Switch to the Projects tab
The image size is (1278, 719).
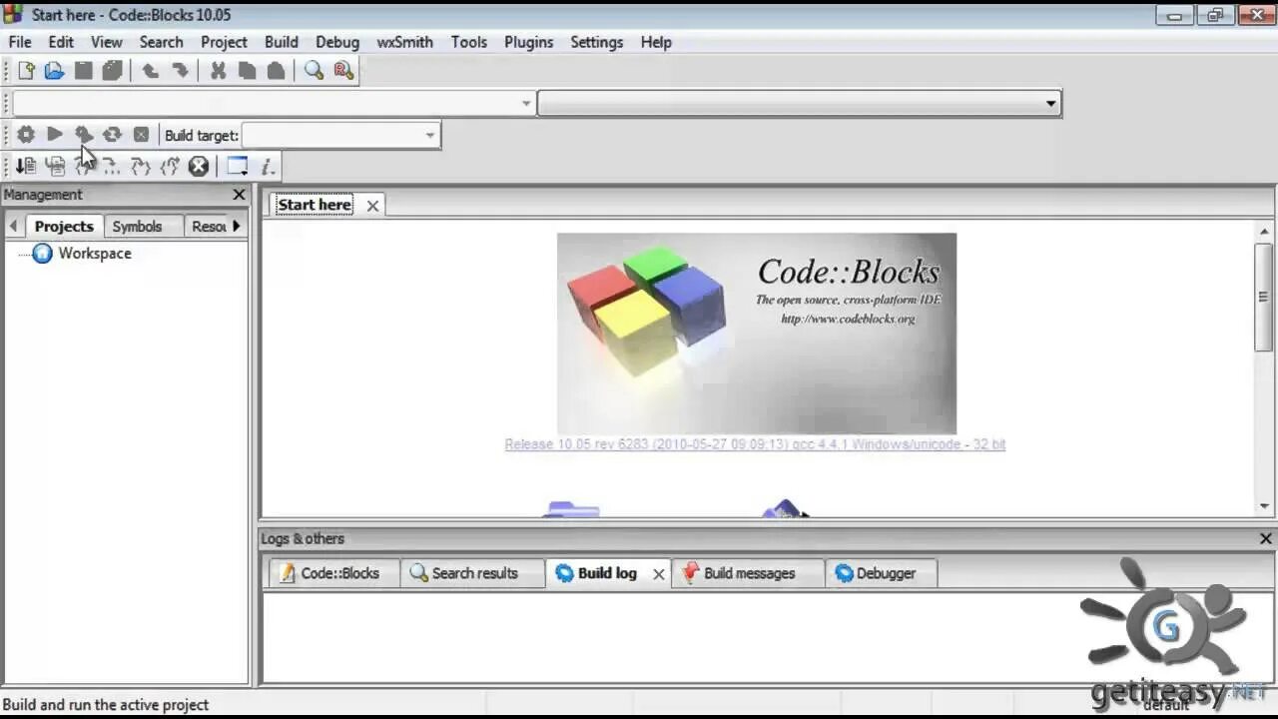tap(64, 227)
